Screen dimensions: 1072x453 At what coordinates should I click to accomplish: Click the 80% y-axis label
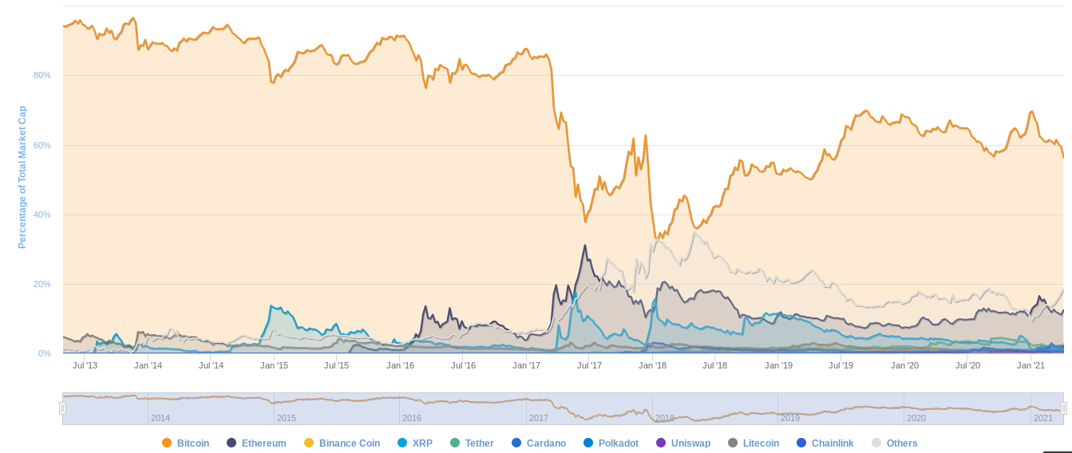(42, 75)
